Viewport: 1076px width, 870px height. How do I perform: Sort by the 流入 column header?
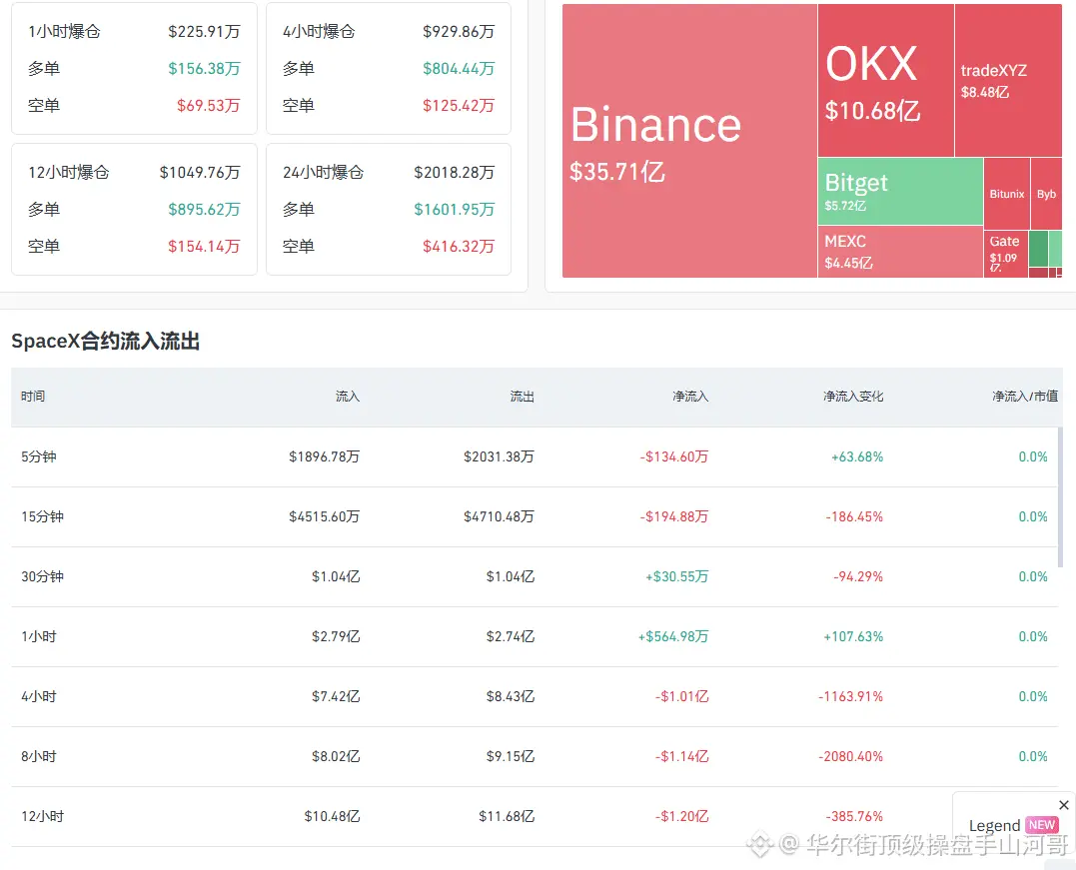click(348, 396)
